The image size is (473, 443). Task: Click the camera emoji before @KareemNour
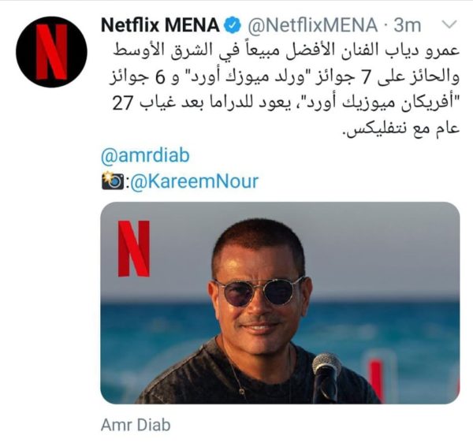pyautogui.click(x=113, y=181)
